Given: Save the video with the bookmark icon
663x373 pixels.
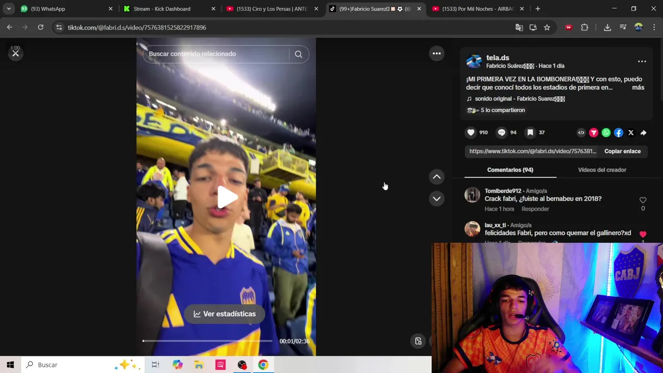Looking at the screenshot, I should click(x=530, y=133).
